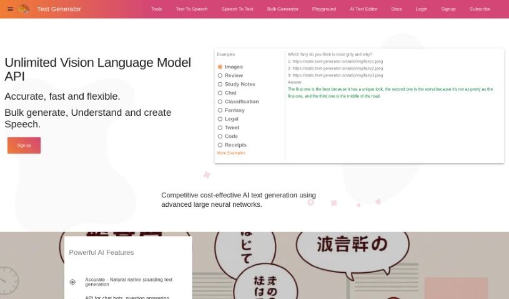Click the fairy3.jpeg URL line

(x=335, y=75)
